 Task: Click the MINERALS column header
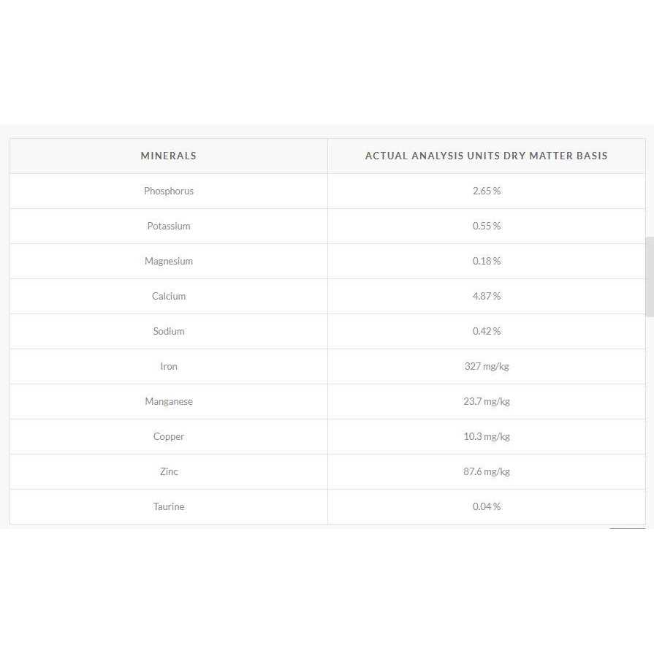pyautogui.click(x=169, y=156)
